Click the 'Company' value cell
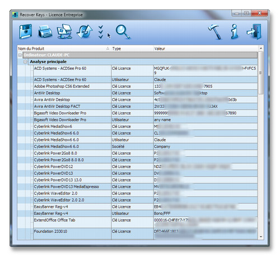Viewport: 280px width, 257px height. pyautogui.click(x=206, y=146)
